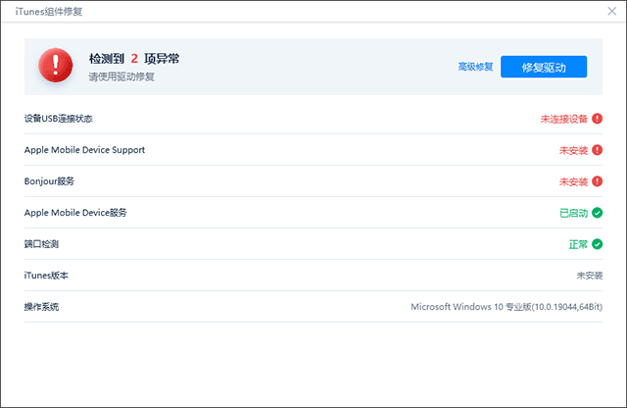Screen dimensions: 627x408
Task: Click 未安装 status in Apple Mobile Device Support row
Action: 573,150
